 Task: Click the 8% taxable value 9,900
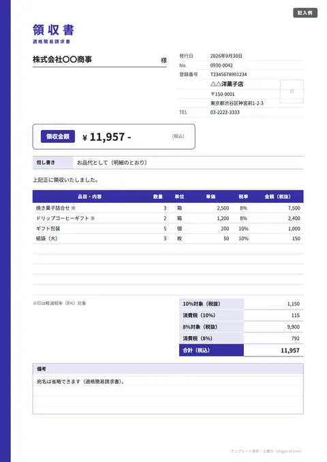click(x=294, y=327)
